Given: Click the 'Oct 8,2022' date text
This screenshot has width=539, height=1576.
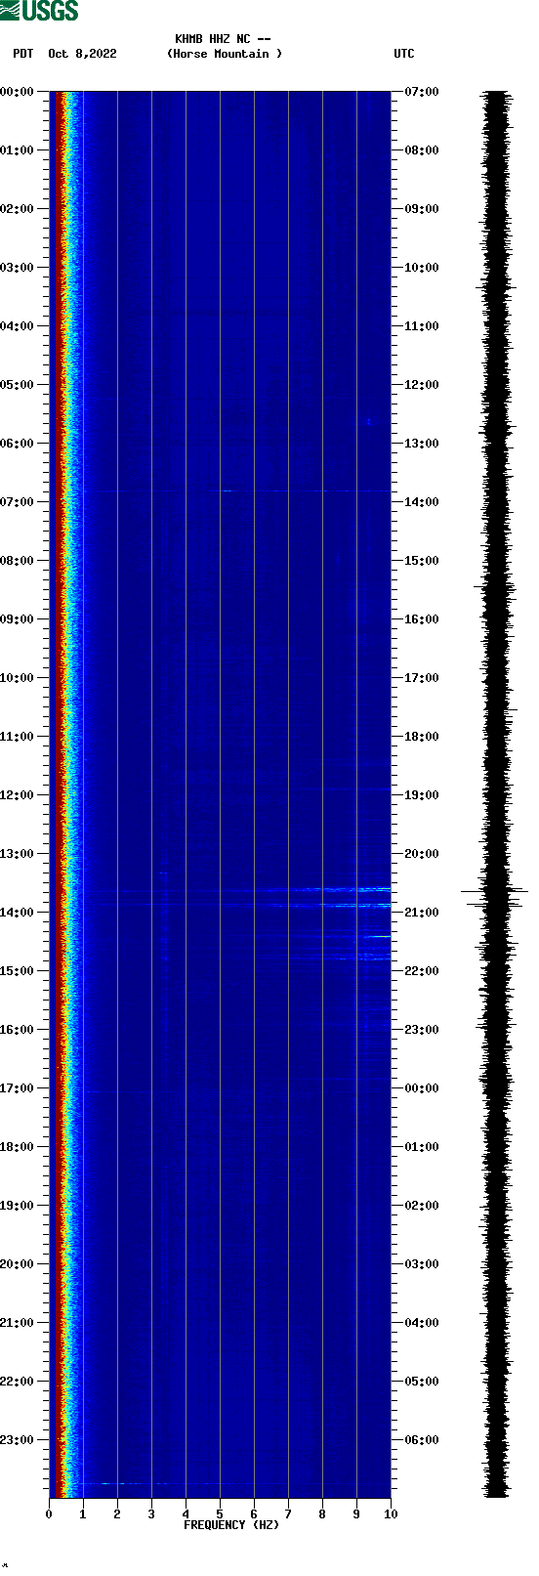Looking at the screenshot, I should tap(82, 54).
